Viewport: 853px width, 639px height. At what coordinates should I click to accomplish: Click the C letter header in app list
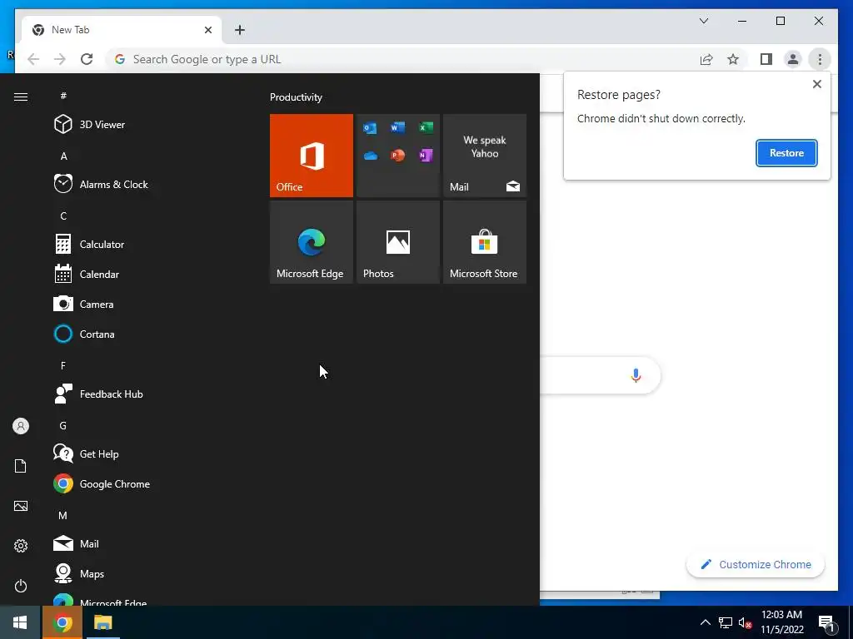click(63, 215)
